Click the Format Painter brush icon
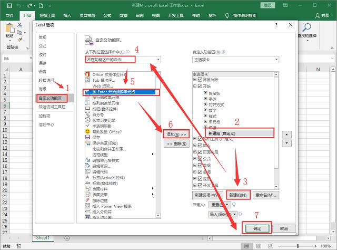This screenshot has height=250, width=337. pos(20,40)
